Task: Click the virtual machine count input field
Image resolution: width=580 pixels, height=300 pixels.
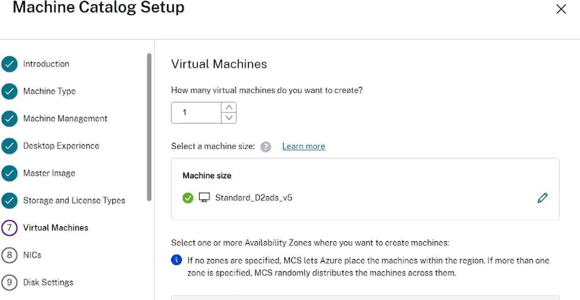Action: (196, 112)
